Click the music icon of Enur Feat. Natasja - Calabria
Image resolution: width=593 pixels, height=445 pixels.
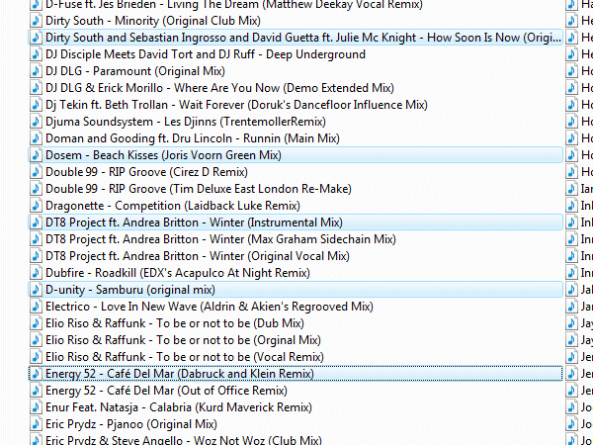[36, 407]
